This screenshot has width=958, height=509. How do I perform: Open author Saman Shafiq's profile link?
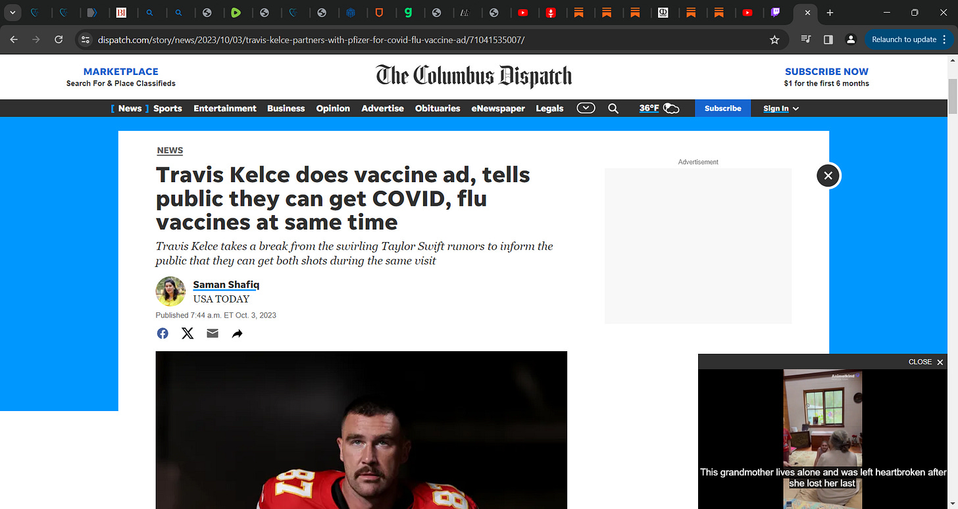coord(226,285)
